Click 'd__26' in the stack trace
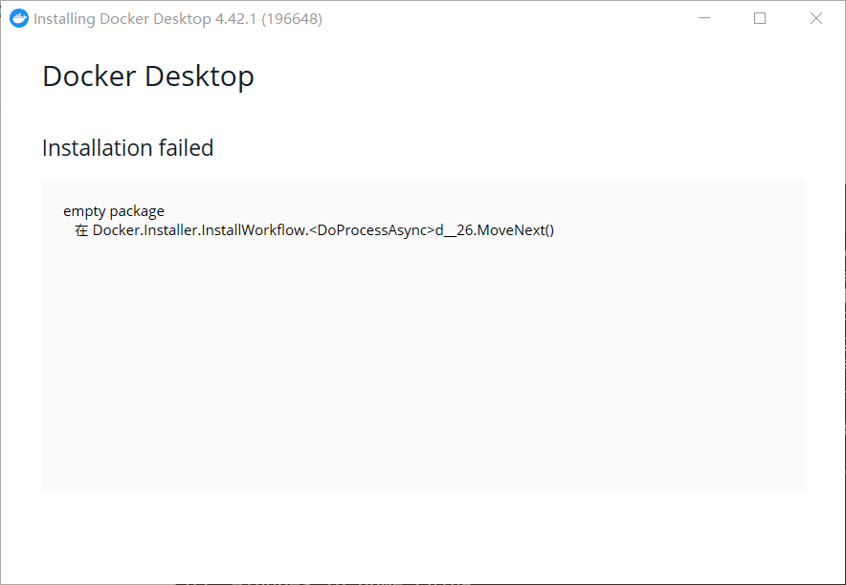 [455, 230]
